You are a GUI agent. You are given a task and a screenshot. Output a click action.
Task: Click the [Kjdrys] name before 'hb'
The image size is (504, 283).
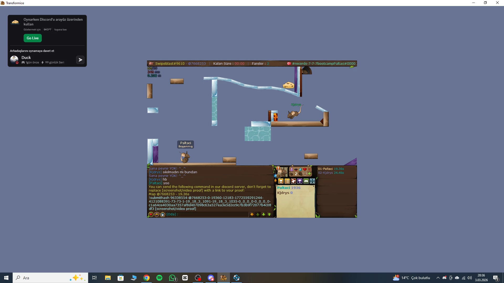tap(155, 179)
